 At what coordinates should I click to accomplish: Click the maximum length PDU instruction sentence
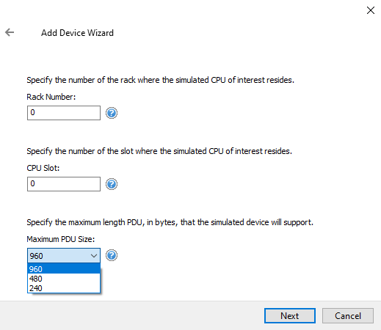[170, 222]
